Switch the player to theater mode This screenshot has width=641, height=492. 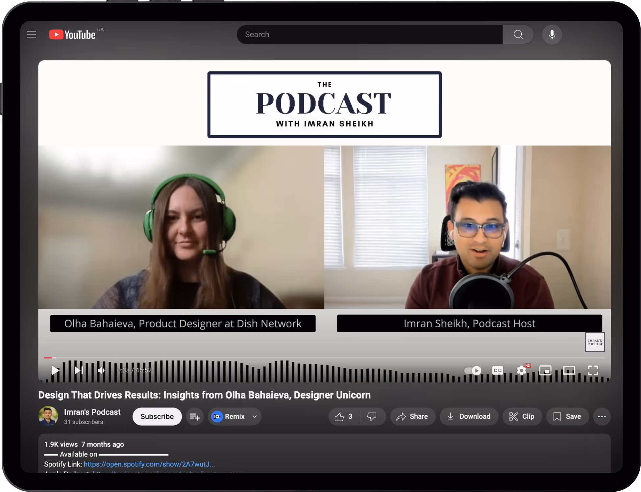coord(569,370)
